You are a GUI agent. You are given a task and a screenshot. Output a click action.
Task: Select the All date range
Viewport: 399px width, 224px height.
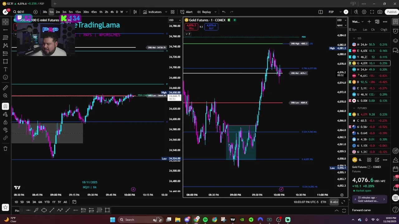(x=65, y=202)
